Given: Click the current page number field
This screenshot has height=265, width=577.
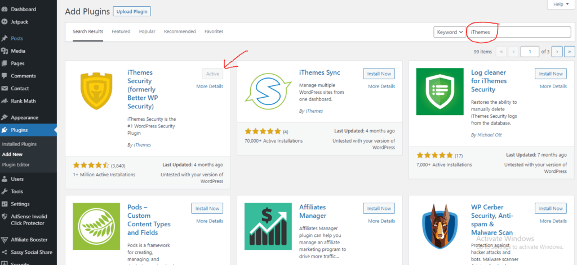Looking at the screenshot, I should tap(530, 52).
